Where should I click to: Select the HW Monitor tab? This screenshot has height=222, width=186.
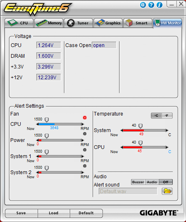click(x=167, y=23)
